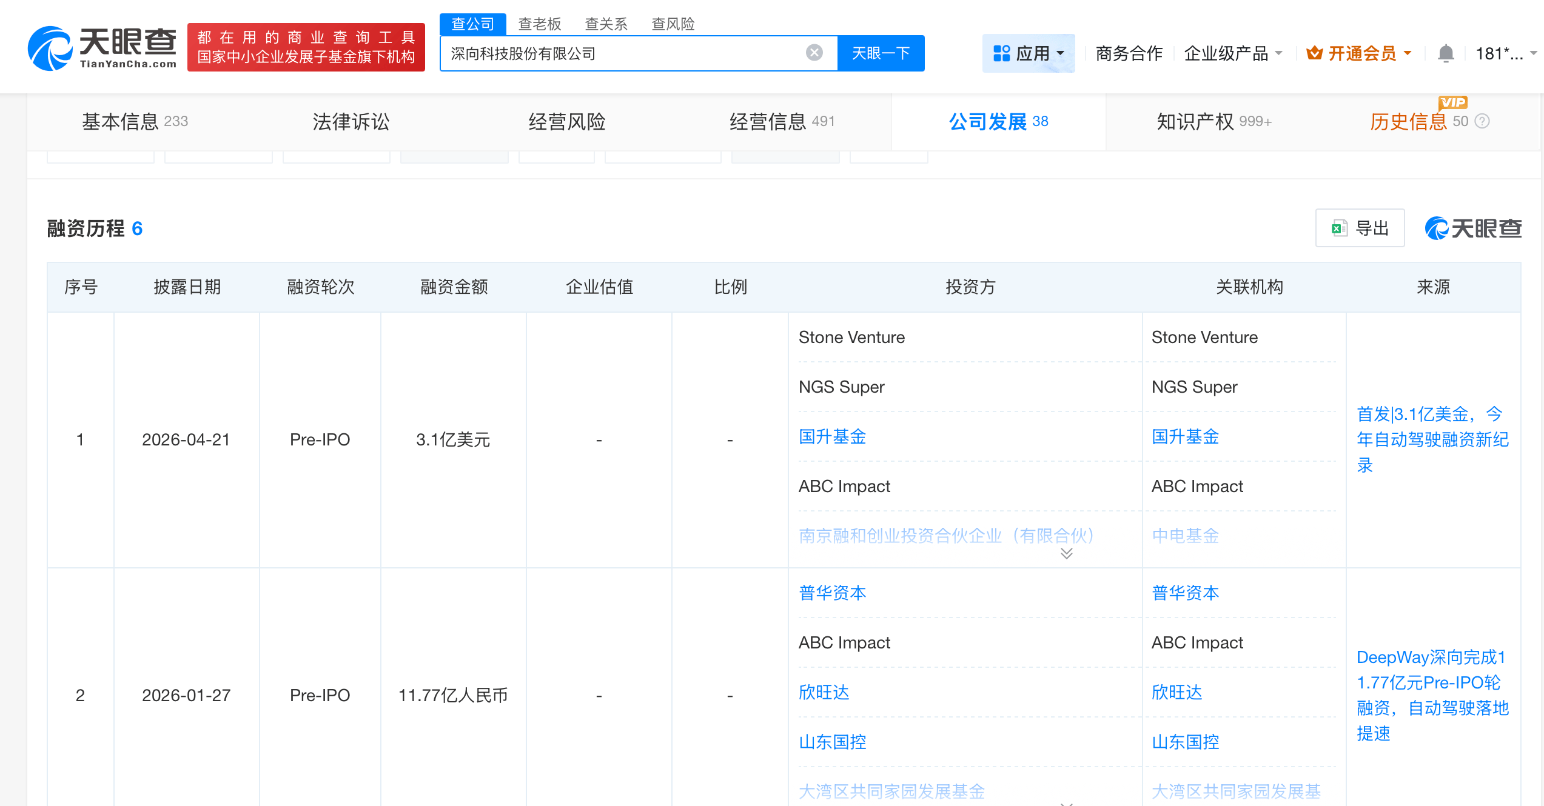Screen dimensions: 1544x806
Task: Open 欣旺达 in related institutions column
Action: tap(1177, 692)
